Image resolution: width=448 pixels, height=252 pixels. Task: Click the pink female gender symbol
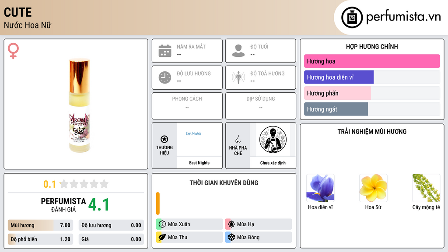pyautogui.click(x=13, y=51)
